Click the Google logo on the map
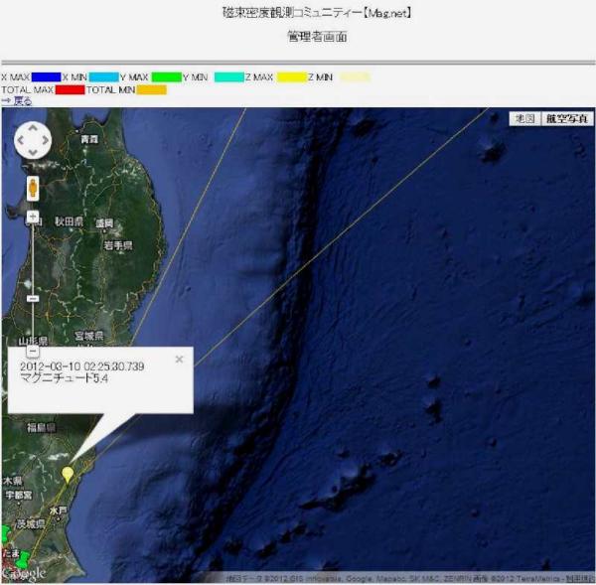 24,573
